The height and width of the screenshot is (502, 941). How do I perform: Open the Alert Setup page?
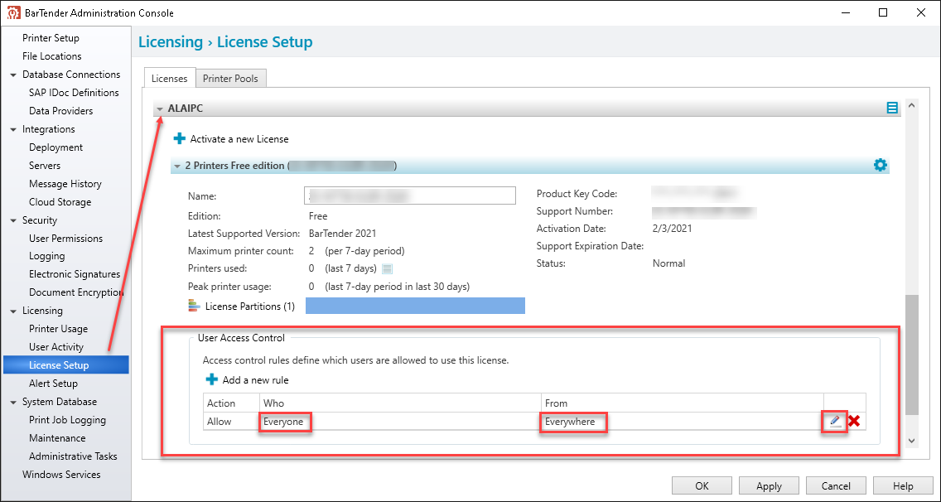53,383
